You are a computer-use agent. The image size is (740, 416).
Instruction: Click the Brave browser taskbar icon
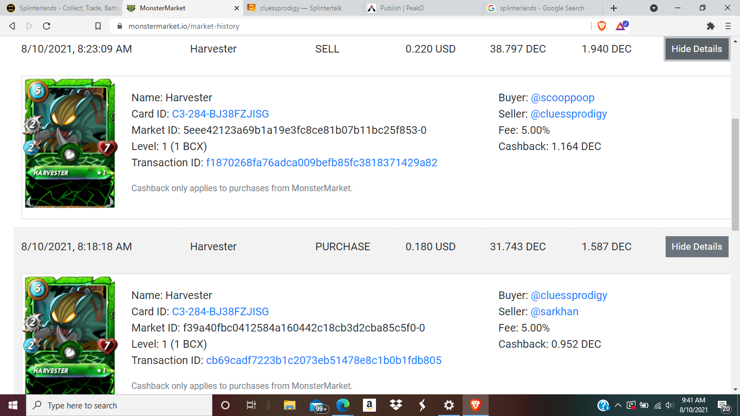(x=476, y=405)
